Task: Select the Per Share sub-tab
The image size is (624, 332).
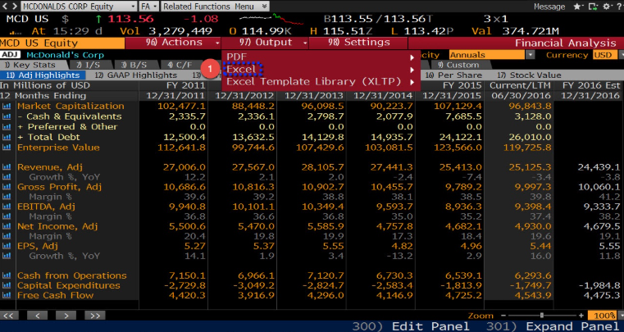Action: tap(453, 75)
